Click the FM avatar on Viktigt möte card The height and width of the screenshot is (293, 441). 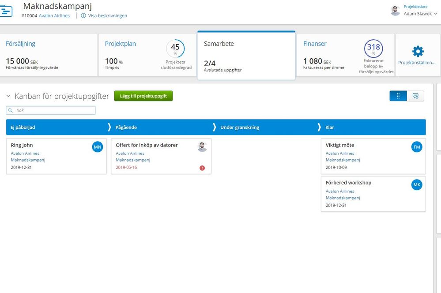pyautogui.click(x=417, y=147)
